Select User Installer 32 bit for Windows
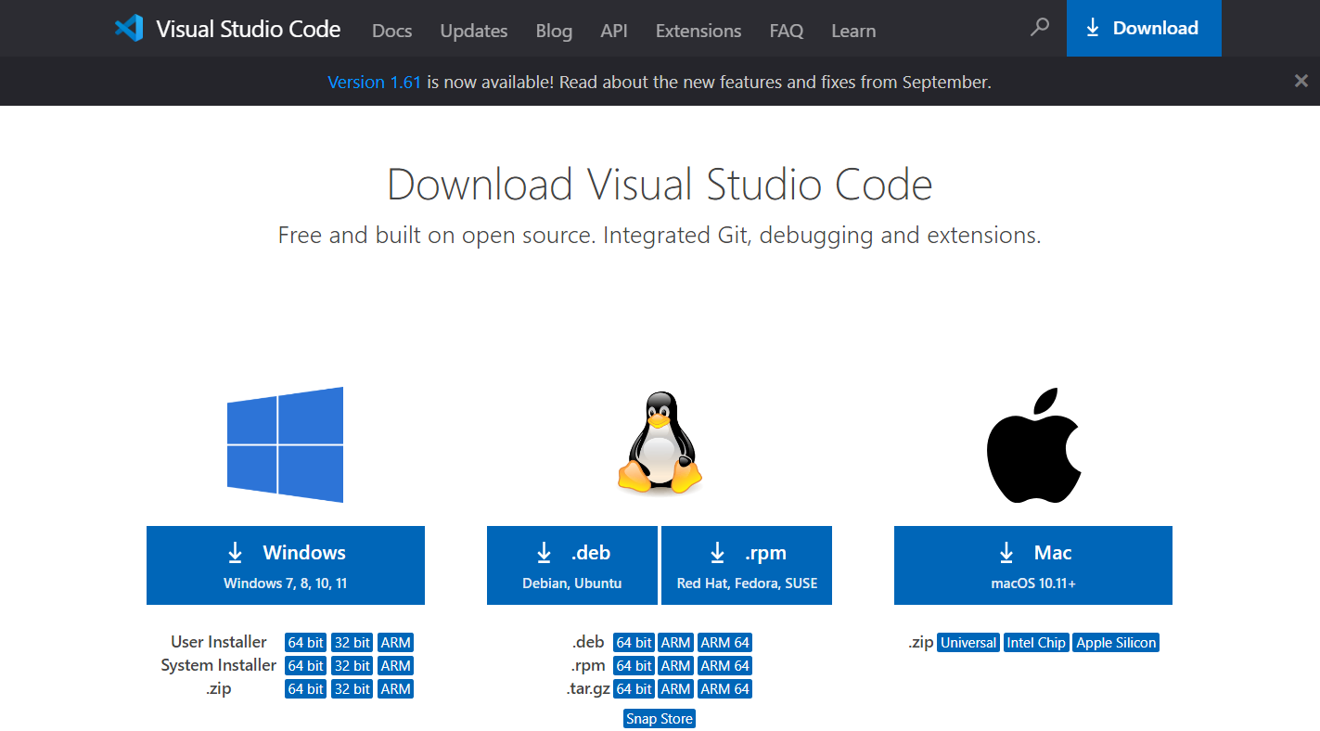 pyautogui.click(x=352, y=642)
